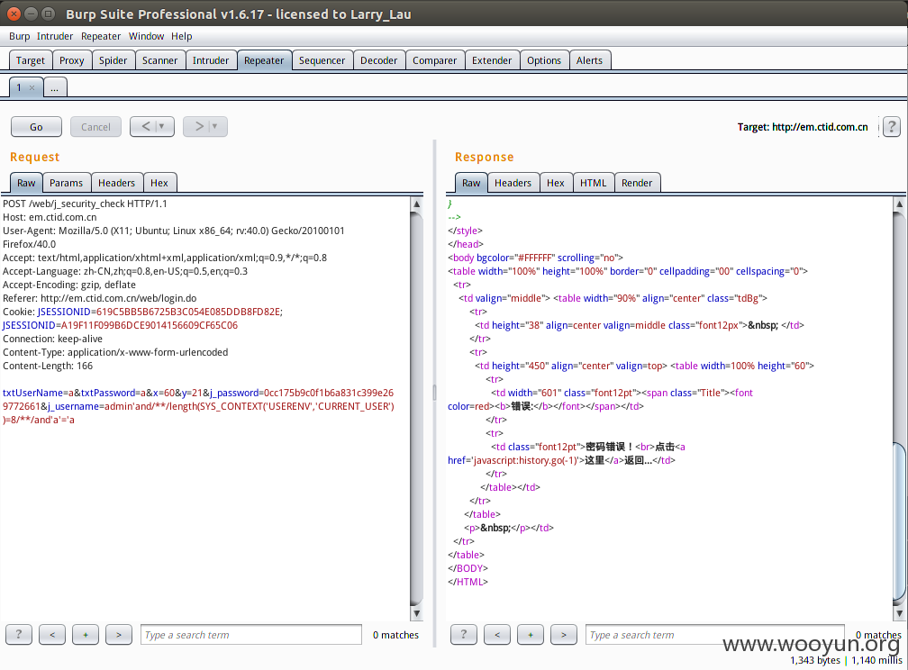Viewport: 908px width, 670px height.
Task: Open the back history dropdown arrow
Action: [162, 126]
